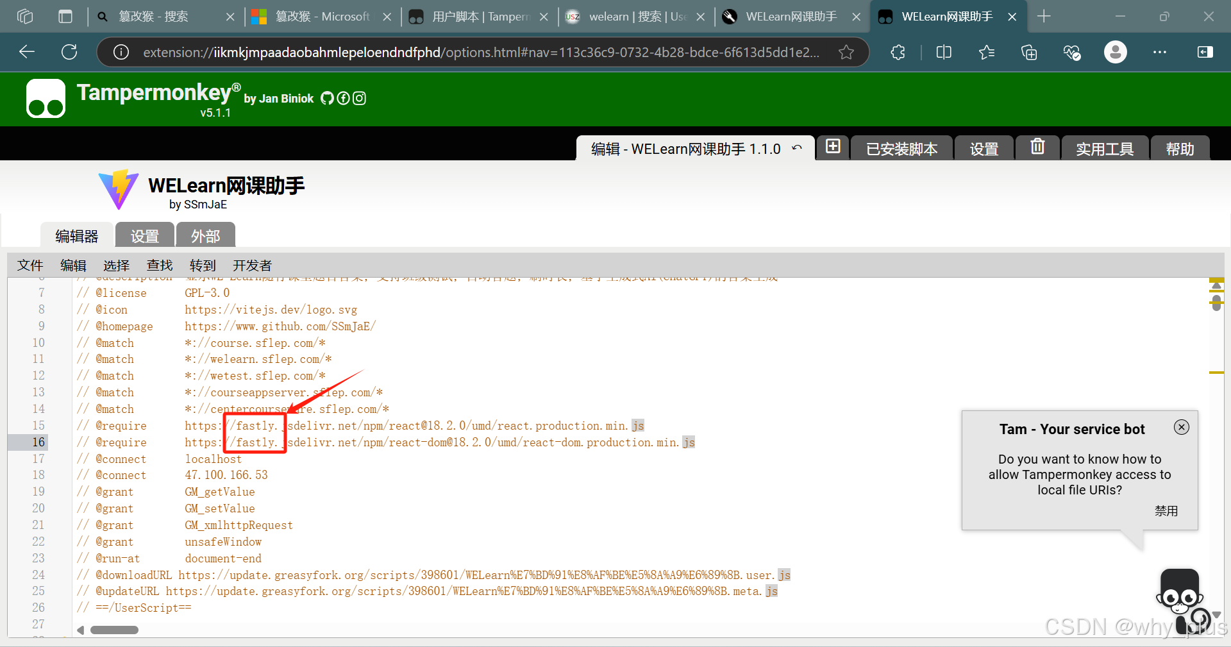The image size is (1231, 647).
Task: Click line number 16 in gutter
Action: (38, 442)
